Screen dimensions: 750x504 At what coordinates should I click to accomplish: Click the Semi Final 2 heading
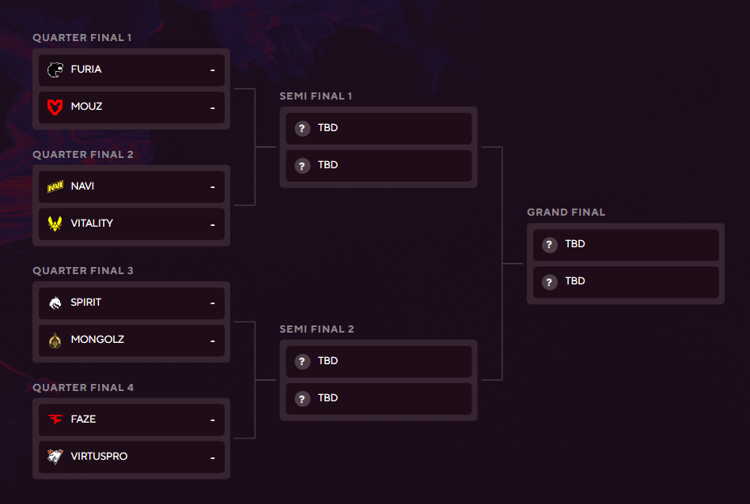pos(316,329)
